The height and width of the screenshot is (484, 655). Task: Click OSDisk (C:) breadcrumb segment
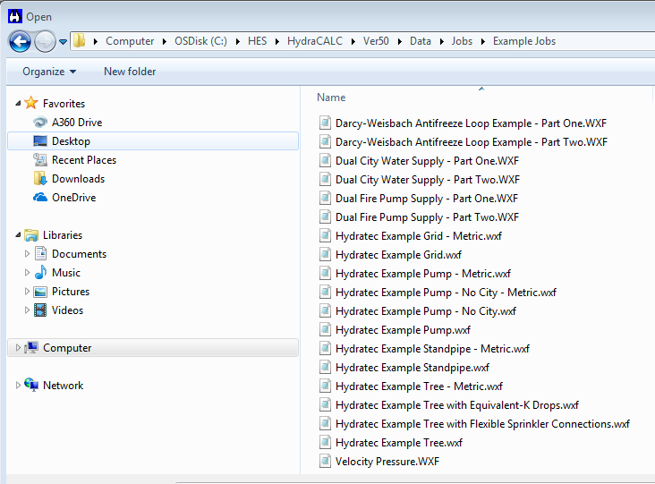(x=200, y=41)
